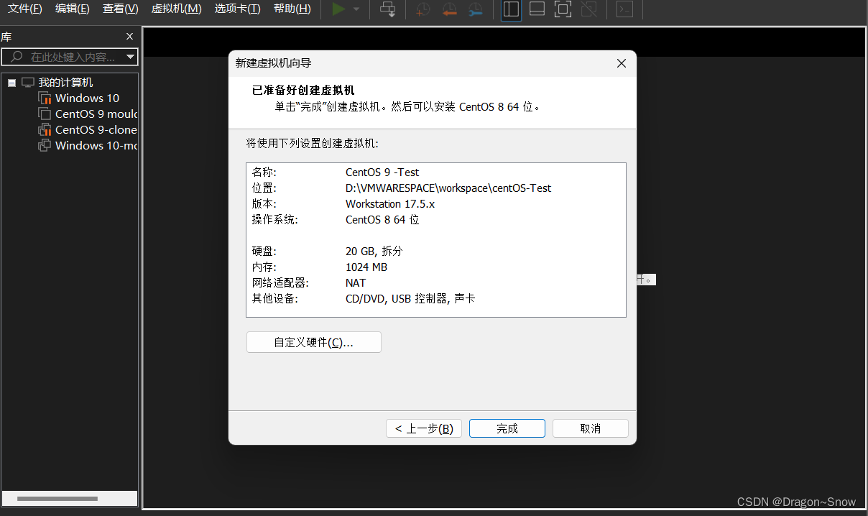Click the 名称: label row
868x516 pixels.
pyautogui.click(x=264, y=172)
